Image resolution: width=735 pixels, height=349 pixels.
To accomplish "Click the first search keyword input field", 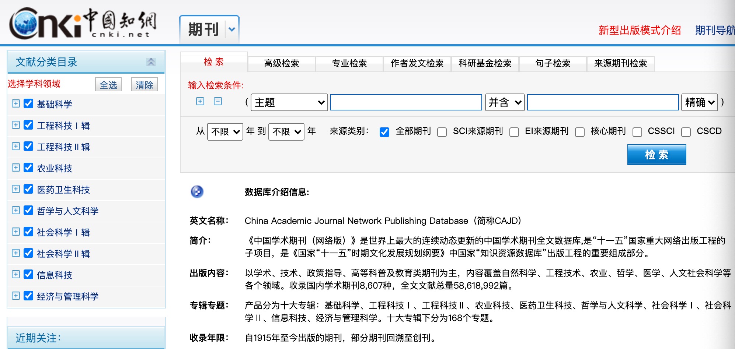I will pos(406,102).
